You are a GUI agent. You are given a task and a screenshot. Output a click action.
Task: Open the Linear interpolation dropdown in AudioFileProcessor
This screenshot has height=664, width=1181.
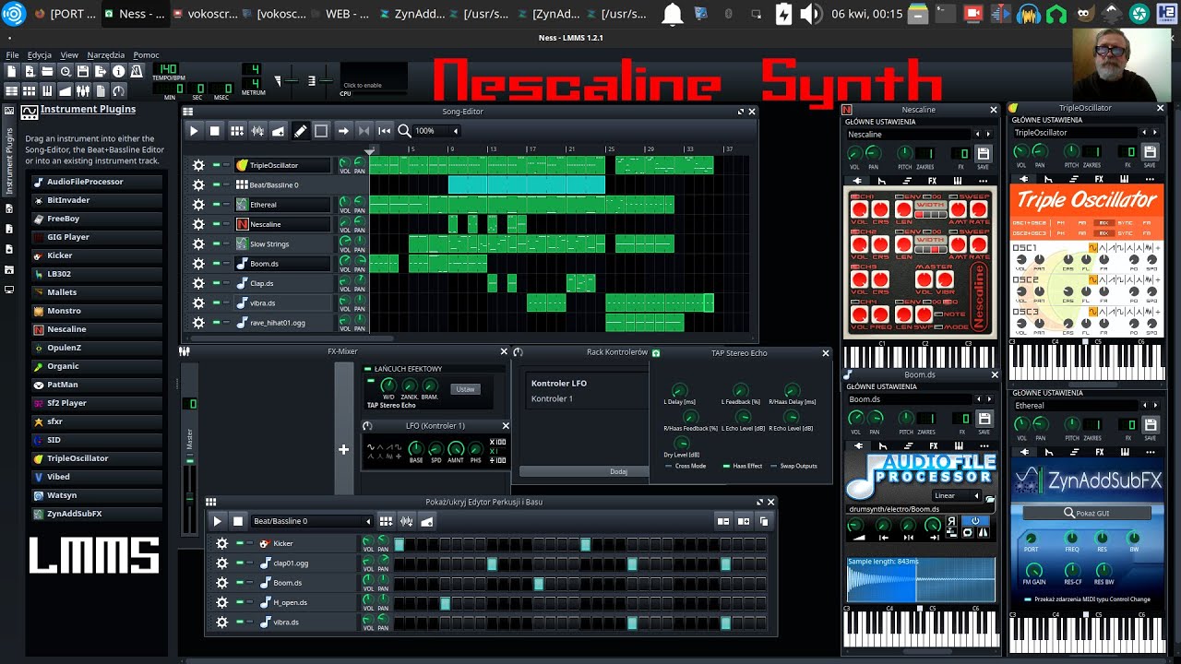(x=957, y=495)
